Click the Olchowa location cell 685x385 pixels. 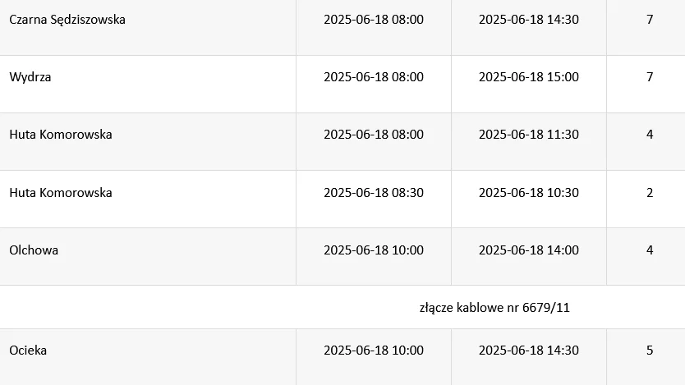(148, 257)
